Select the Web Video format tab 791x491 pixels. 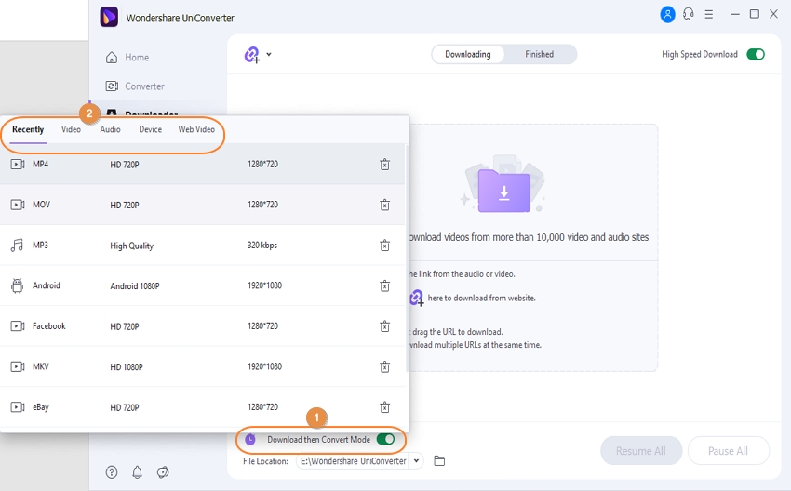pyautogui.click(x=196, y=130)
